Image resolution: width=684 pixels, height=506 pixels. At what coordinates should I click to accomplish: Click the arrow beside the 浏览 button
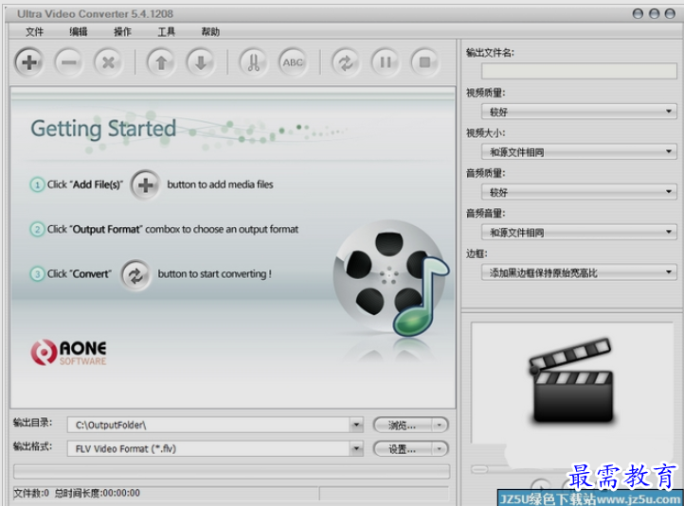pyautogui.click(x=440, y=425)
